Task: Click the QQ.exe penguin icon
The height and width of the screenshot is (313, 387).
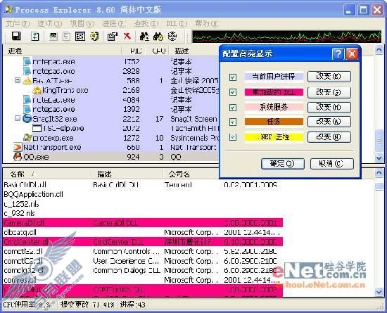Action: 18,157
